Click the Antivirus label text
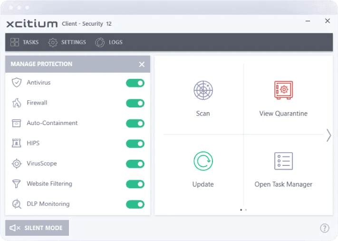This screenshot has width=338, height=241. [x=39, y=82]
